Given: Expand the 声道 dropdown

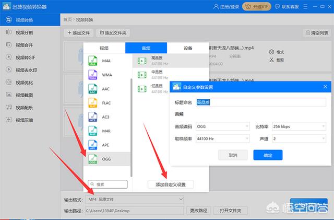Looking at the screenshot, I should click(x=299, y=138).
